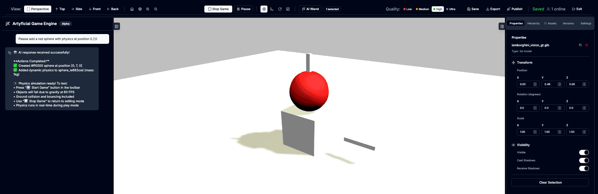Image resolution: width=598 pixels, height=194 pixels.
Task: Collapse the right properties panel icon
Action: click(502, 26)
